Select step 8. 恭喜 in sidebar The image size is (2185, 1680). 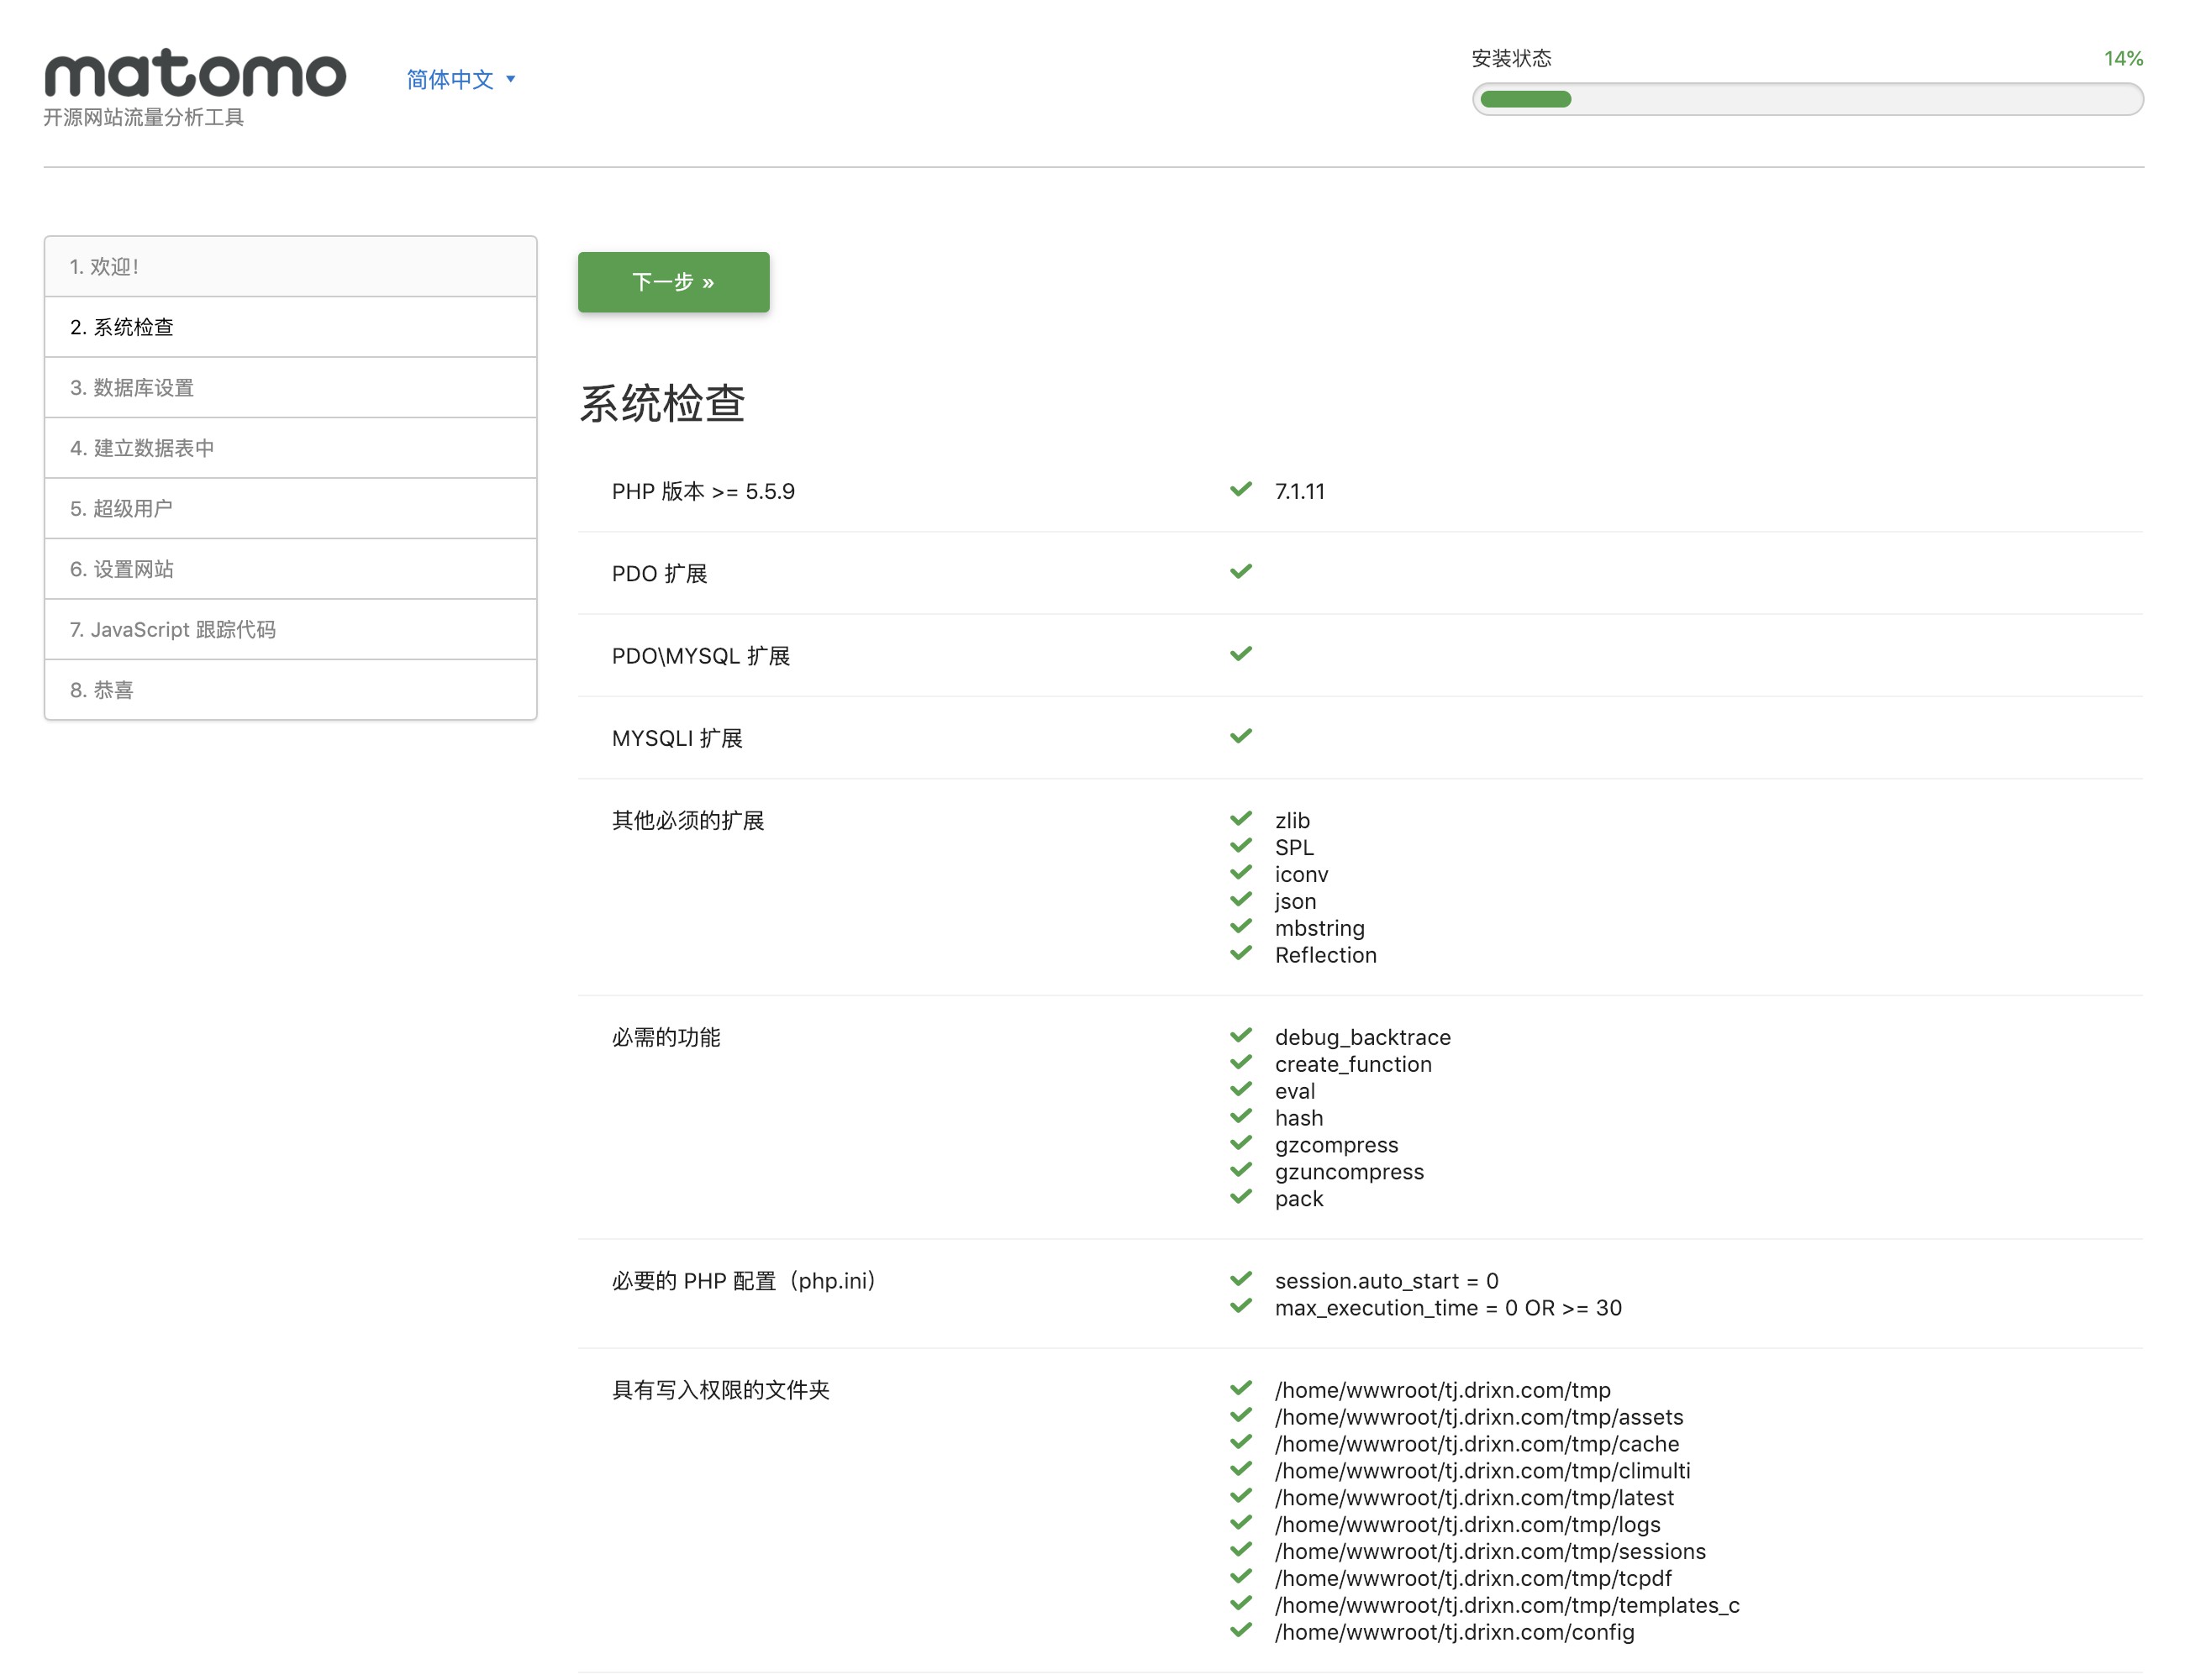click(290, 690)
